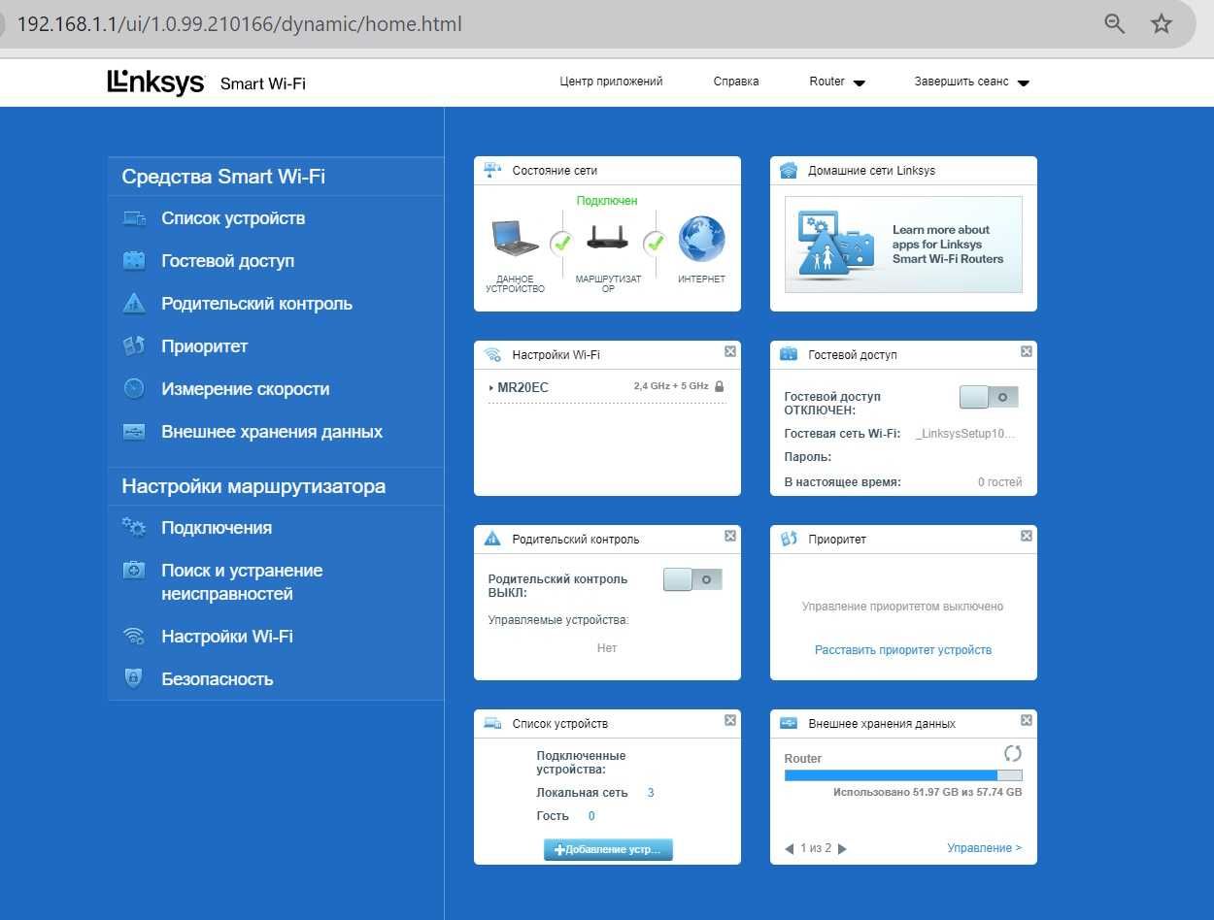Viewport: 1214px width, 920px height.
Task: Go to next storage page arrow
Action: pyautogui.click(x=842, y=849)
